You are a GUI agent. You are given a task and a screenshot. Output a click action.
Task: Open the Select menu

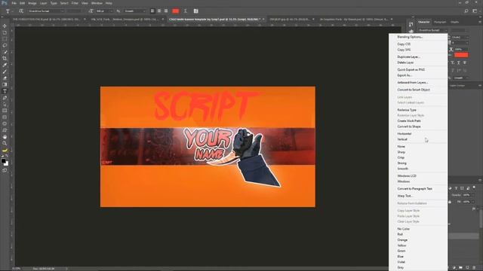64,3
